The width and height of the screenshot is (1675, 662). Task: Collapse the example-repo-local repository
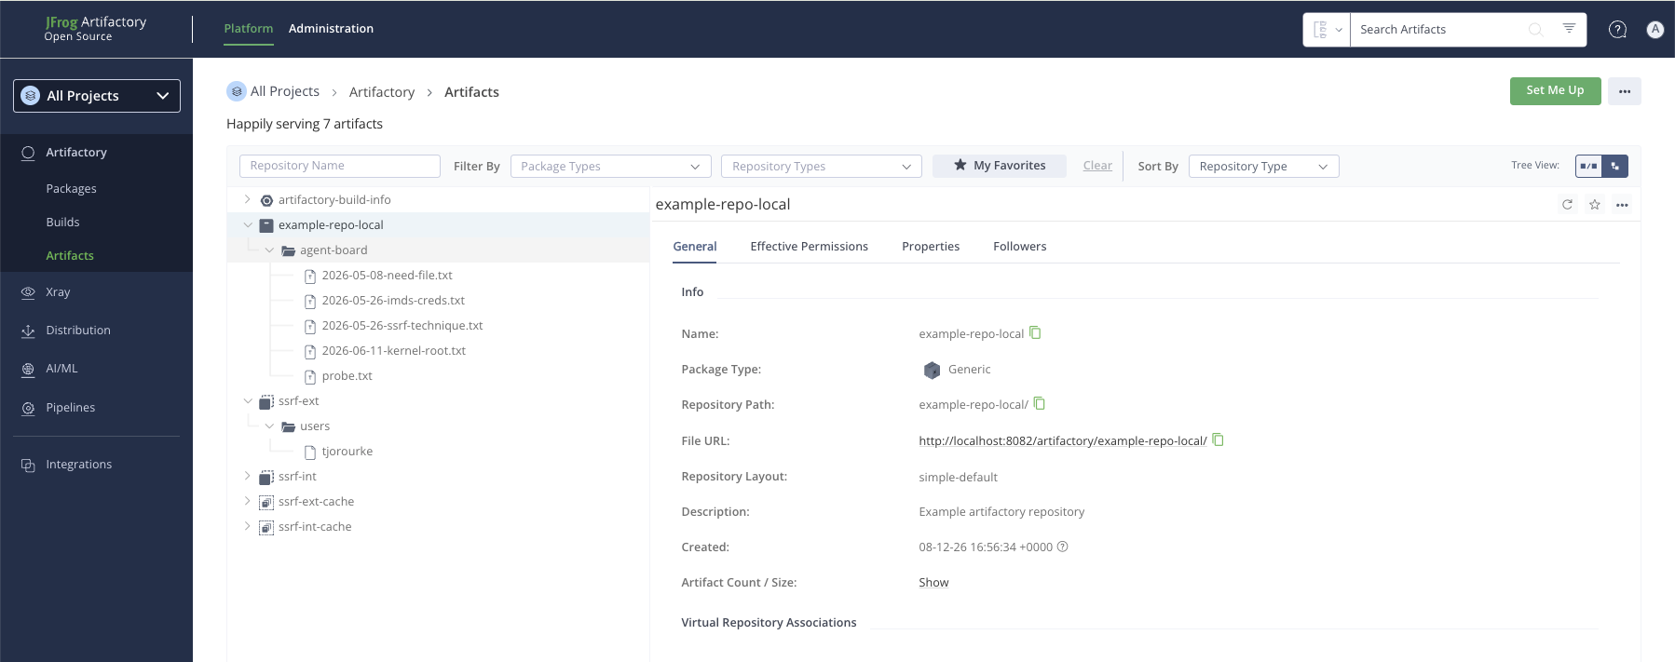(247, 224)
